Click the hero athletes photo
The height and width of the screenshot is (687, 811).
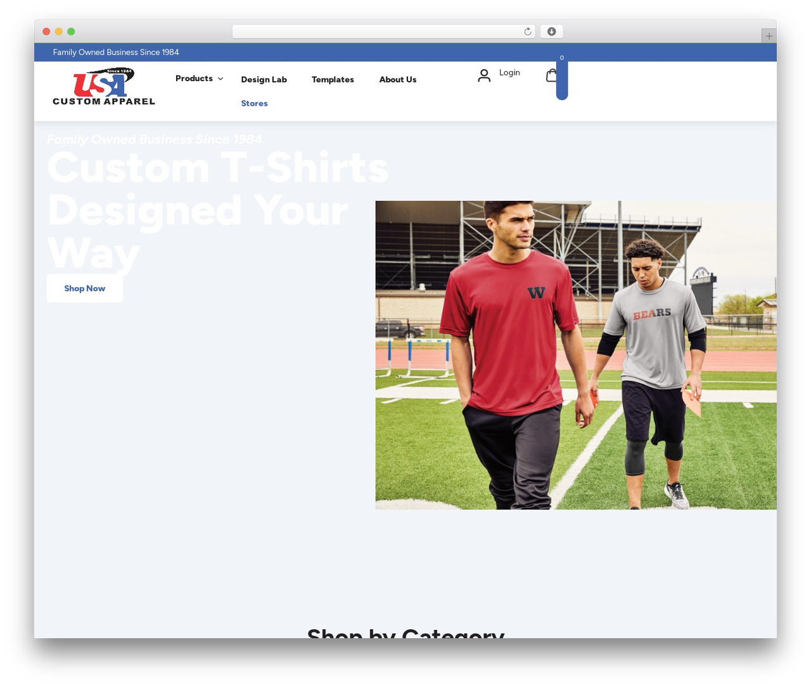(576, 355)
